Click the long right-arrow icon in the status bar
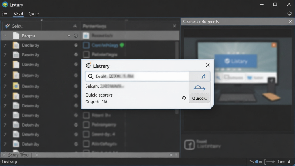Screen dimensions: 295x166 [270, 162]
